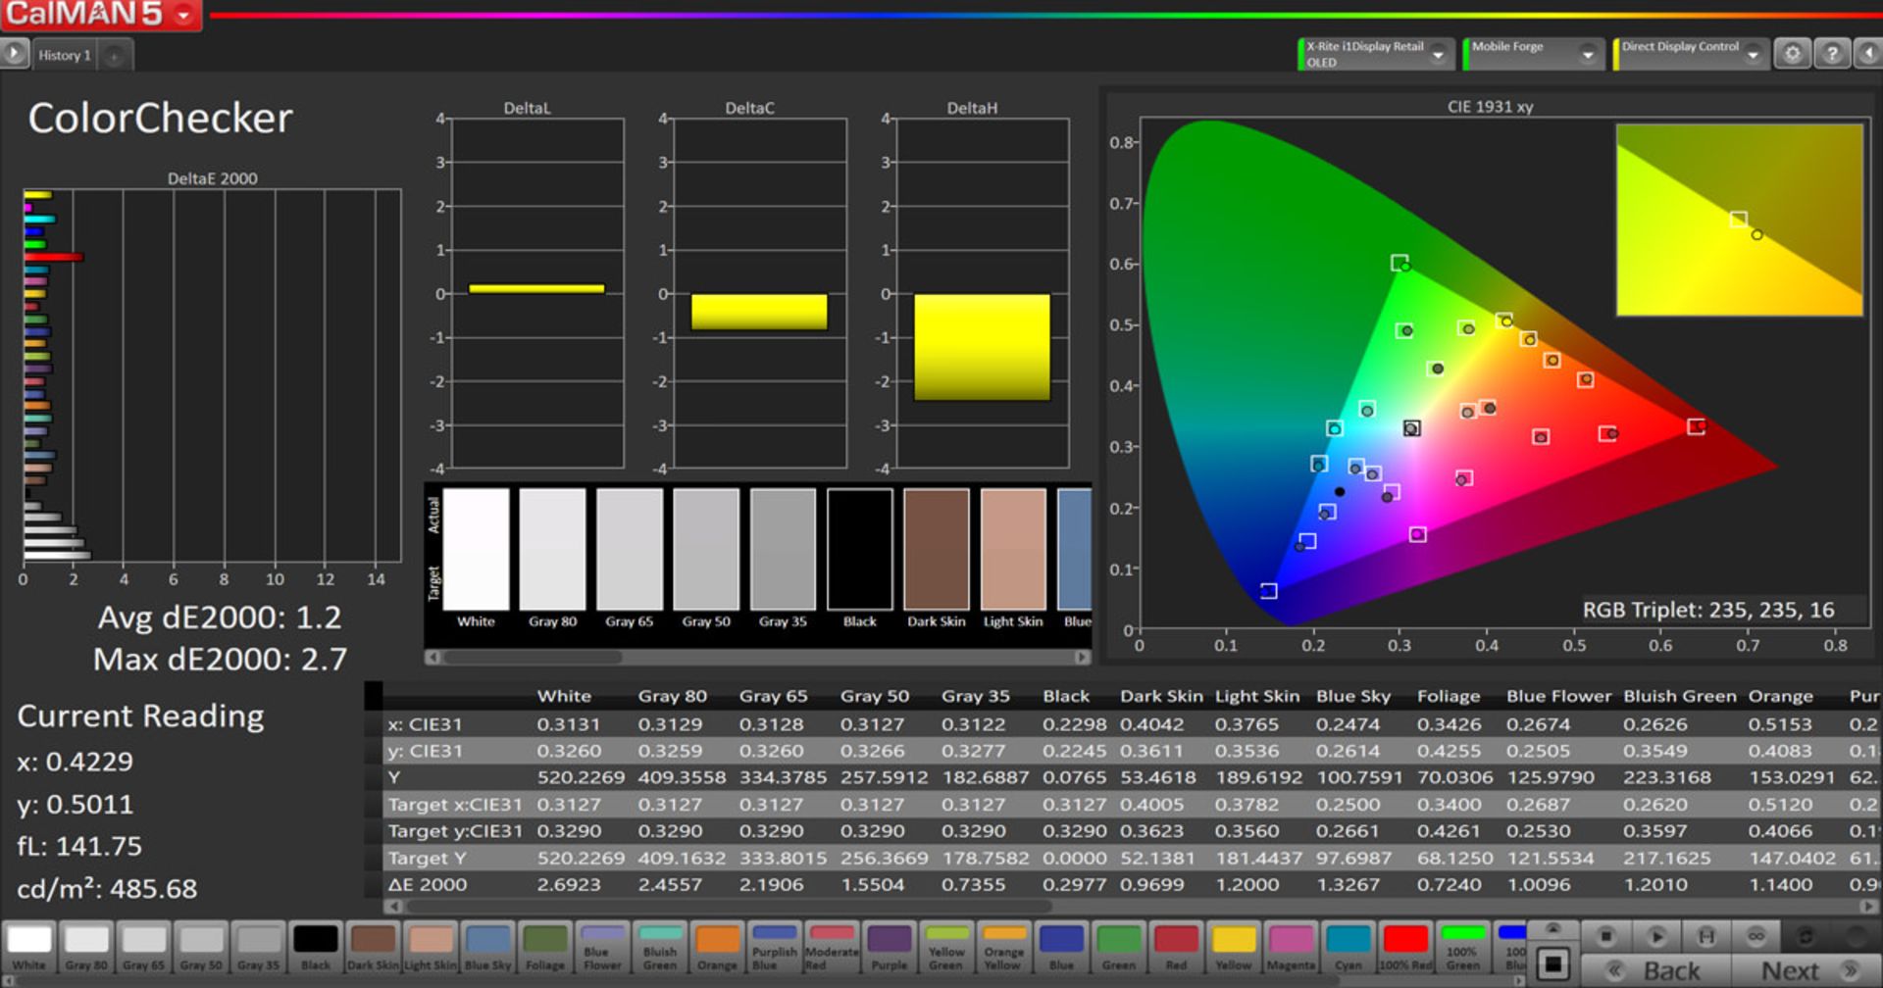Click the read single measurement bracket icon

(1706, 936)
